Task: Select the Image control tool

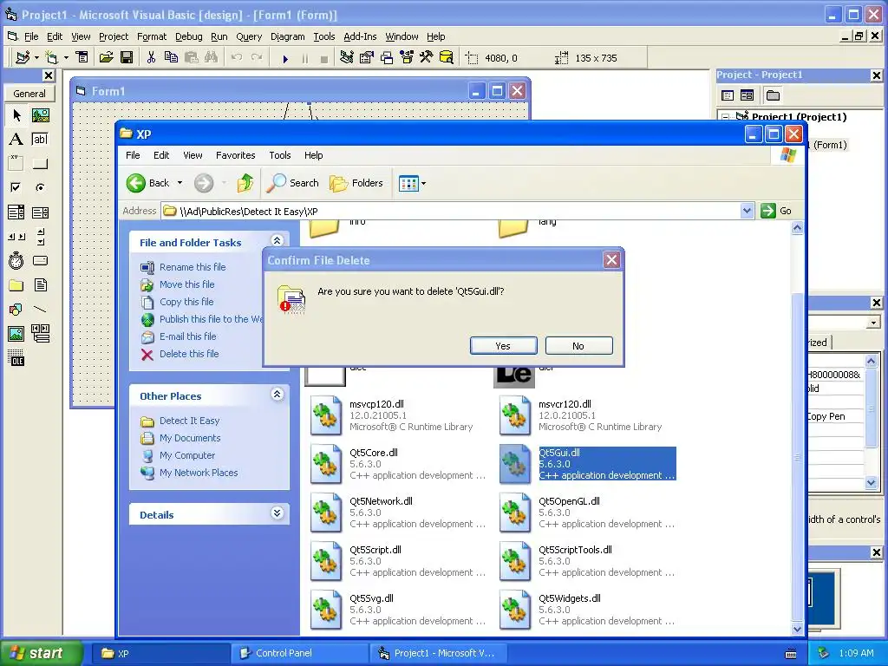Action: (x=16, y=334)
